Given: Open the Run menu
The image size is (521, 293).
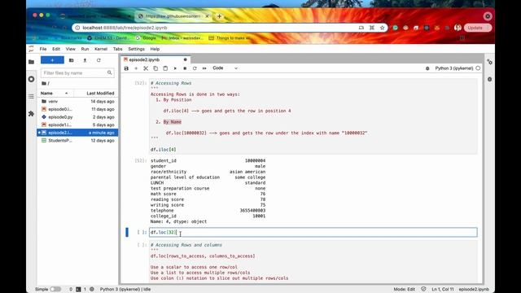Looking at the screenshot, I should pos(85,49).
